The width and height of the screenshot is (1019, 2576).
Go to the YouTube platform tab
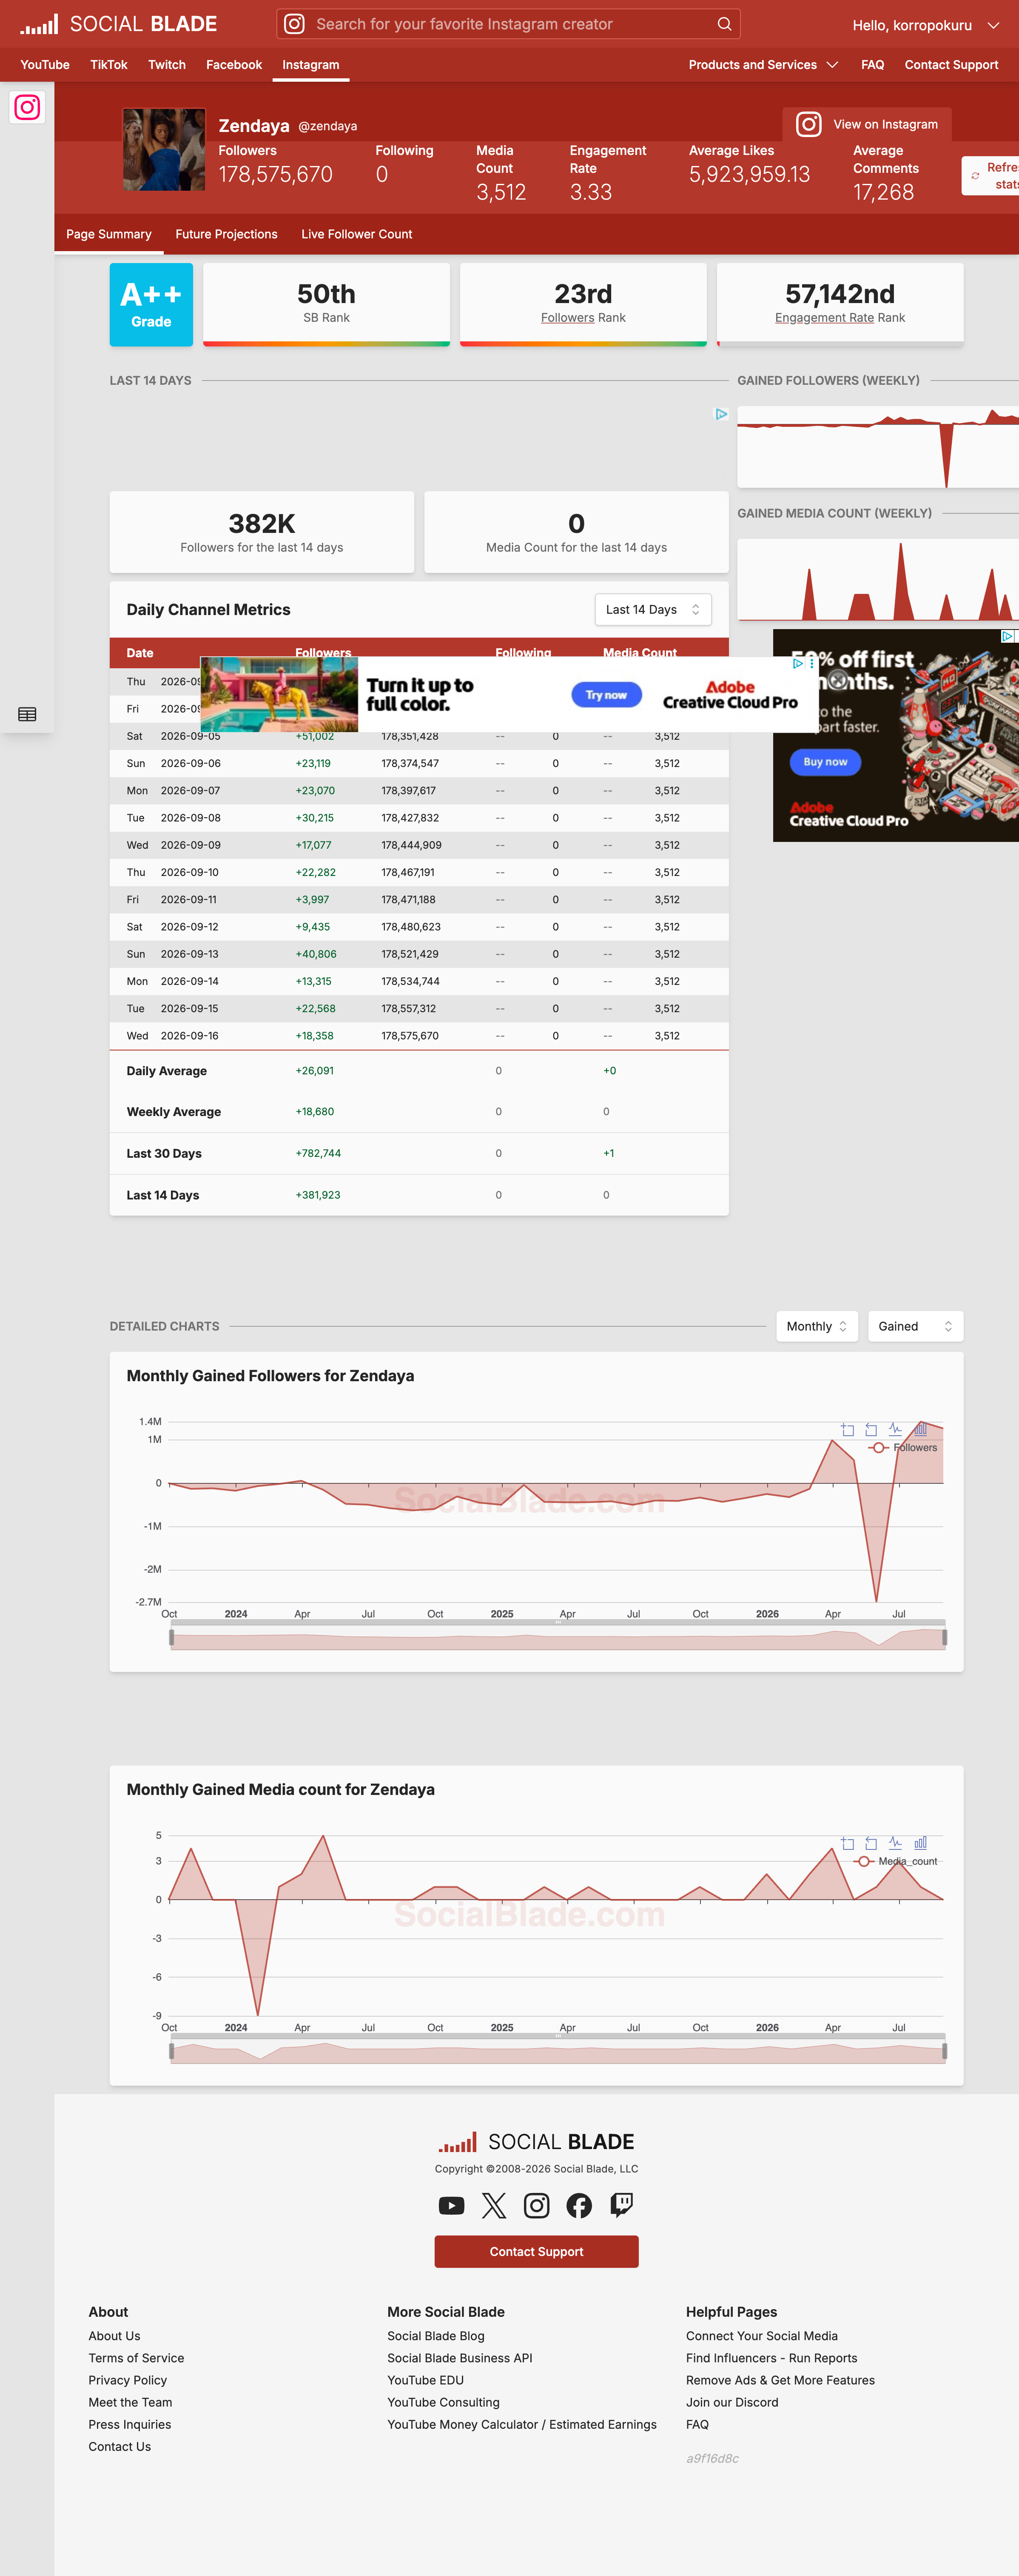coord(45,65)
